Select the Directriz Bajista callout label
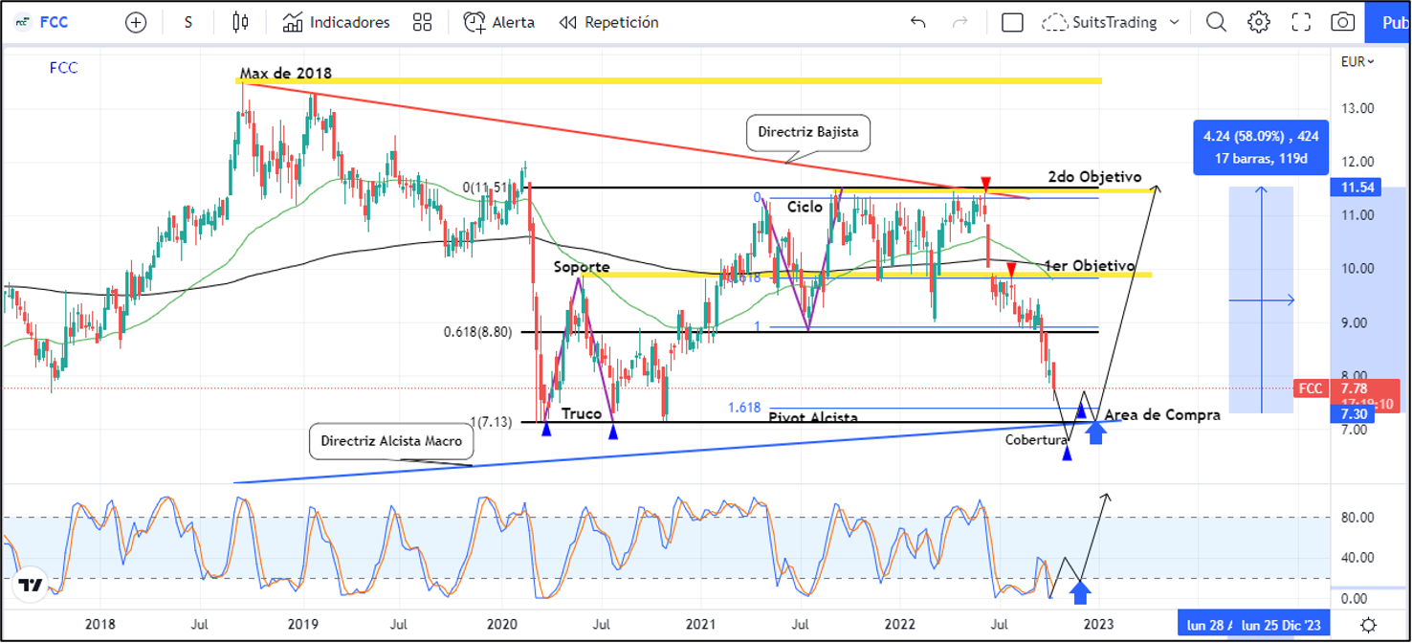The image size is (1412, 643). point(807,135)
